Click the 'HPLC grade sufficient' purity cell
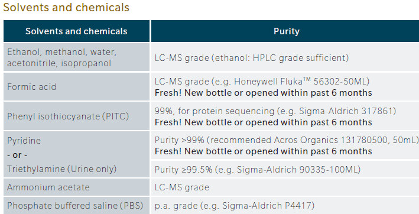Screen dimensions: 419x214 click(x=285, y=57)
